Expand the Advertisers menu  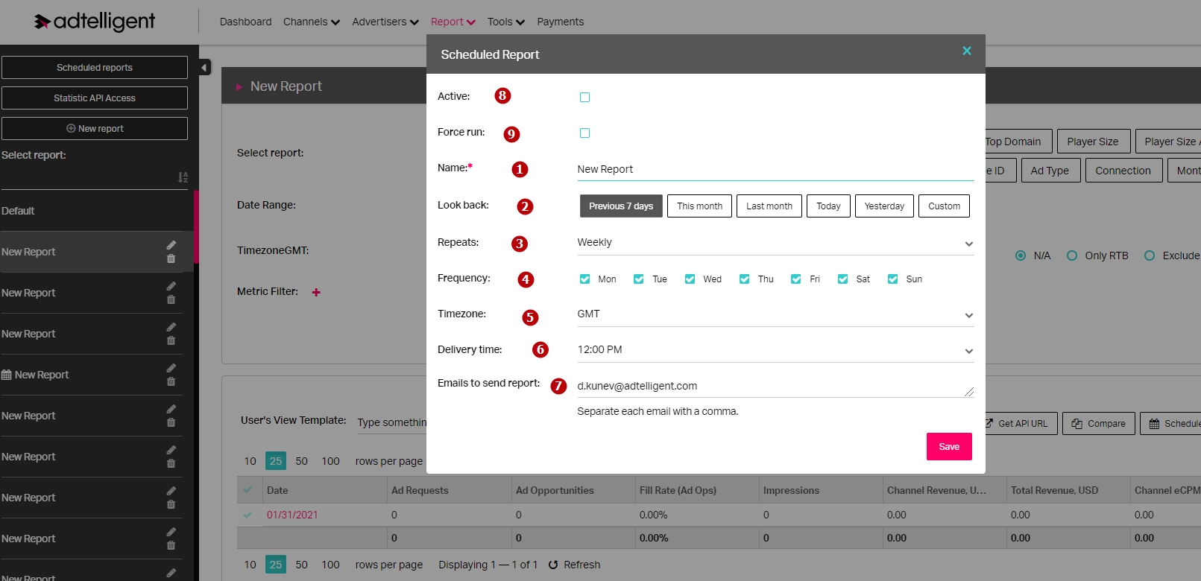385,22
